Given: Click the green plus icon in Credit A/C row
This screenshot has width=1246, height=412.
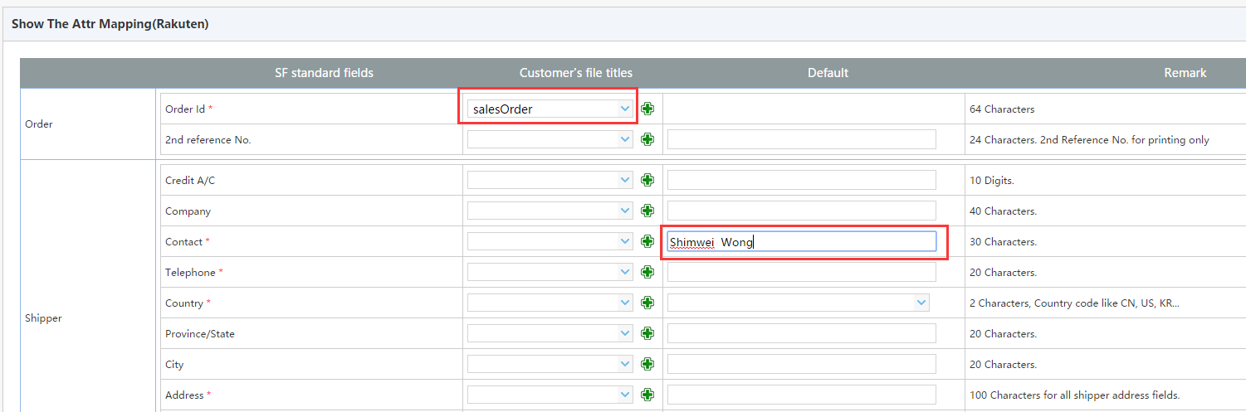Looking at the screenshot, I should [x=647, y=180].
